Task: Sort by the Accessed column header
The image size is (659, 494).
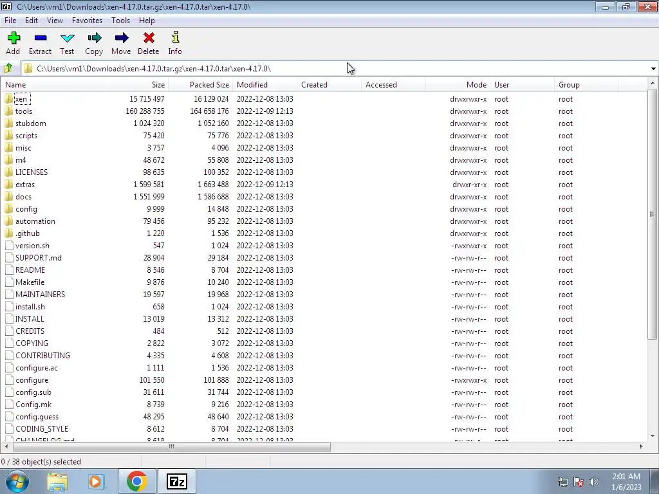Action: point(393,84)
